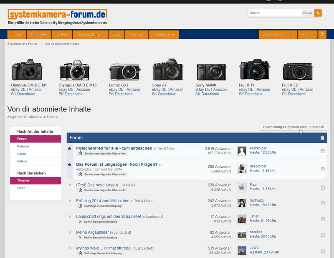Click the map pin icon in navbar

(x=322, y=34)
